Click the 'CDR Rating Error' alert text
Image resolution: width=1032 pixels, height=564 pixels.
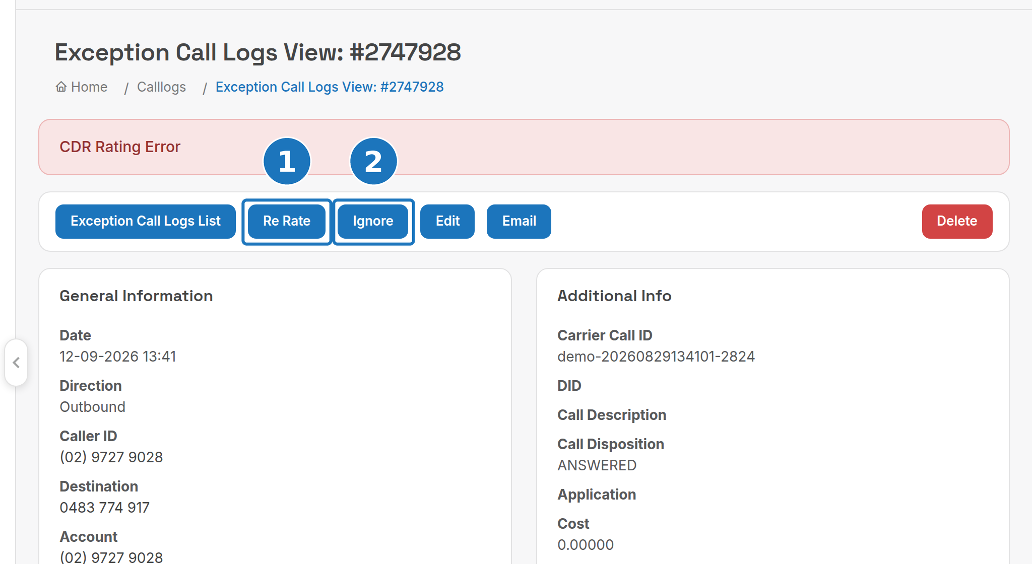coord(120,147)
